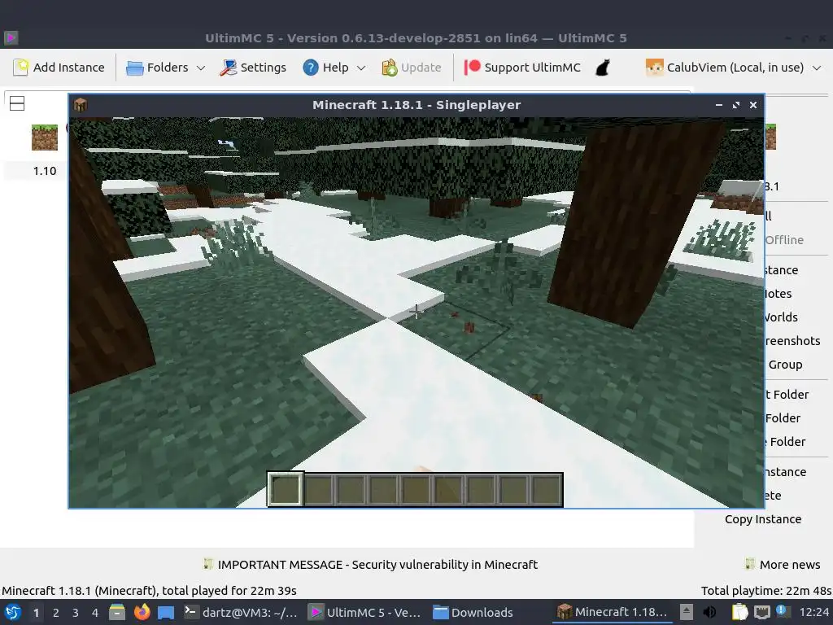Open Support UltimMC link

tap(522, 68)
